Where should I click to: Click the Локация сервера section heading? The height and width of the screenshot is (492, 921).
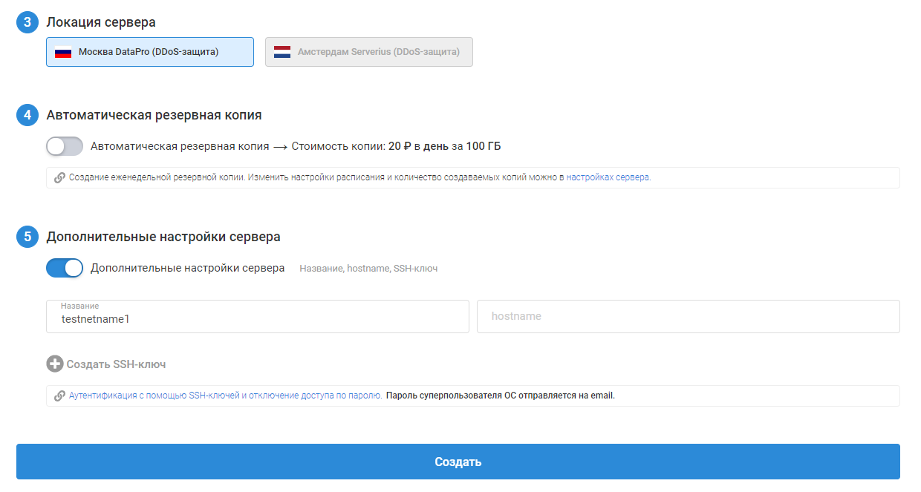coord(101,22)
